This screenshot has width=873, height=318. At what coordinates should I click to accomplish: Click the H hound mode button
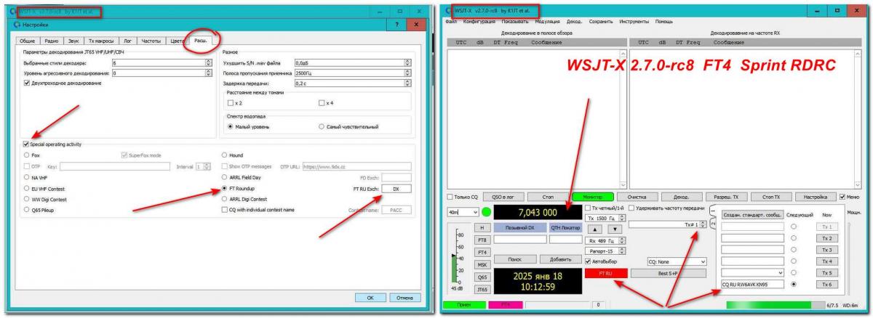[x=482, y=227]
